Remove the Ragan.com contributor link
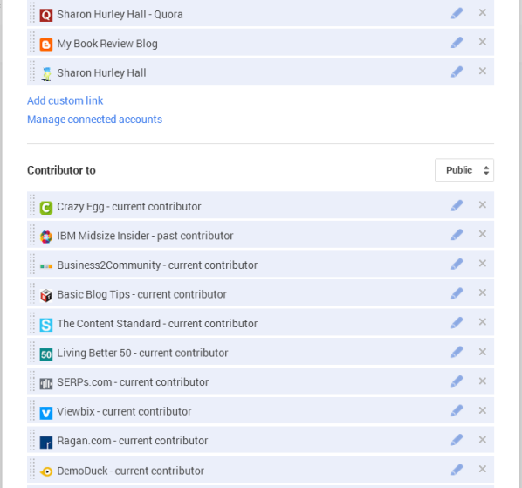Viewport: 522px width, 488px height. click(x=483, y=440)
